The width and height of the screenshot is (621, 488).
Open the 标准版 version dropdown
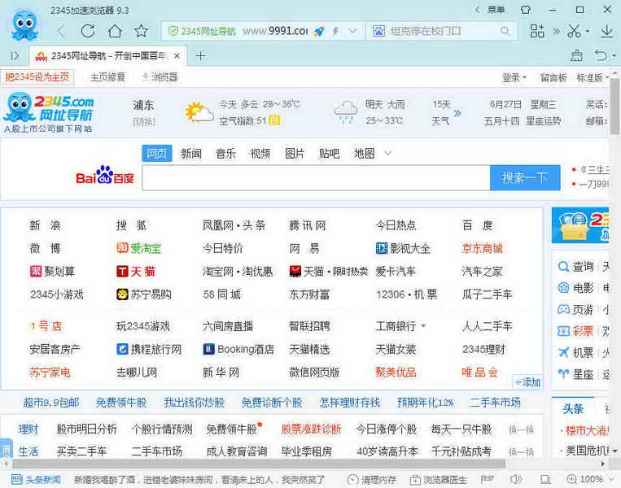(x=593, y=77)
